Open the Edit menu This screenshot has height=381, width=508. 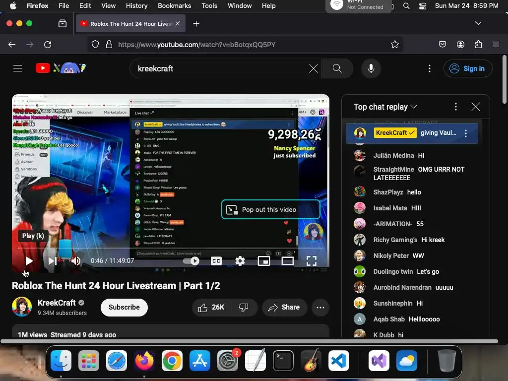click(85, 5)
